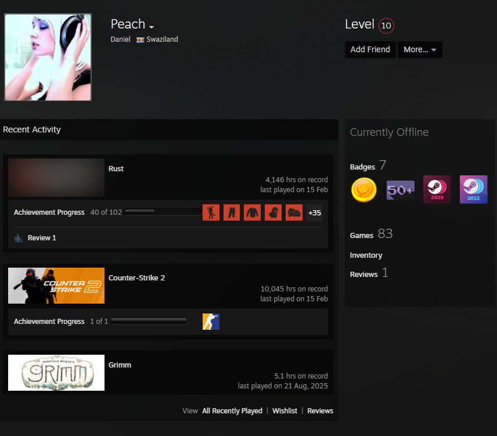Open Rust Achievement Progress label

pyautogui.click(x=49, y=212)
